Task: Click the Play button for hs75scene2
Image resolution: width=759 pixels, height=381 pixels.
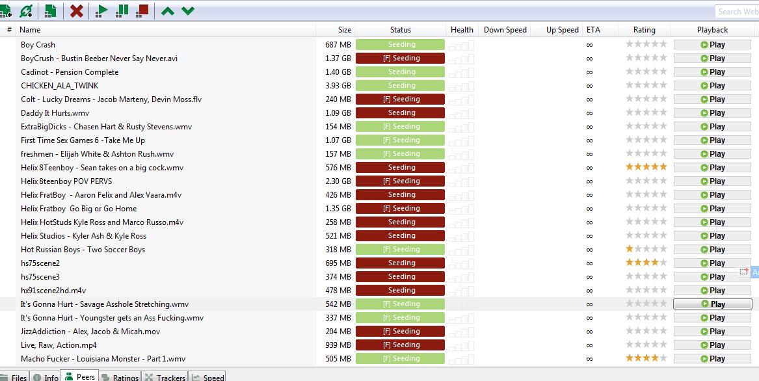Action: (712, 263)
